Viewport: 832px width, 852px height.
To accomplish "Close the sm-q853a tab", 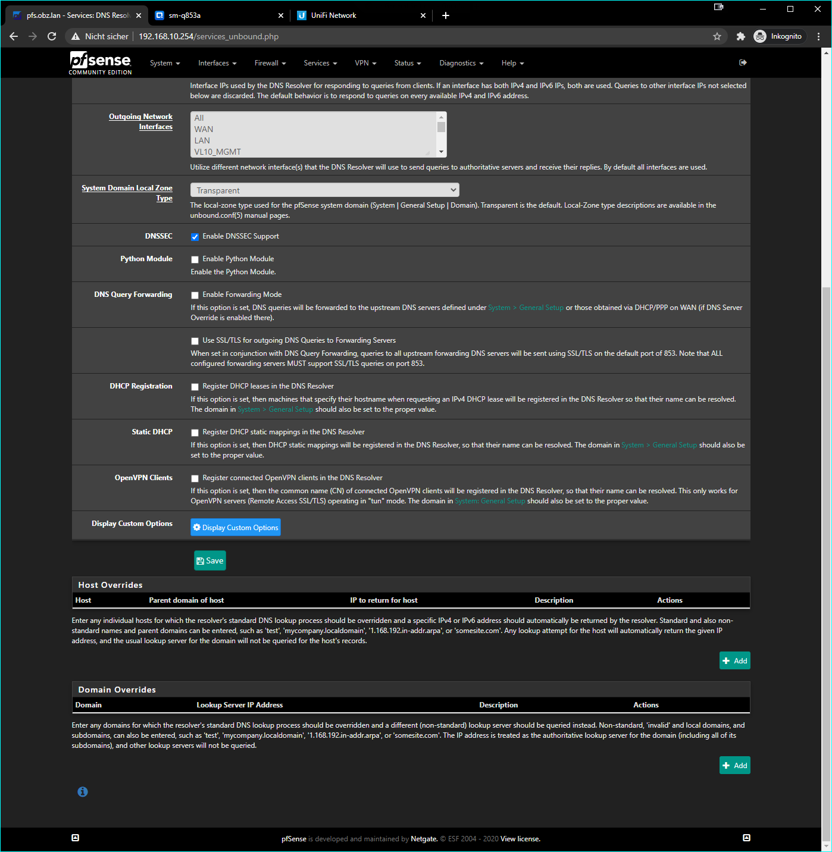I will (281, 15).
